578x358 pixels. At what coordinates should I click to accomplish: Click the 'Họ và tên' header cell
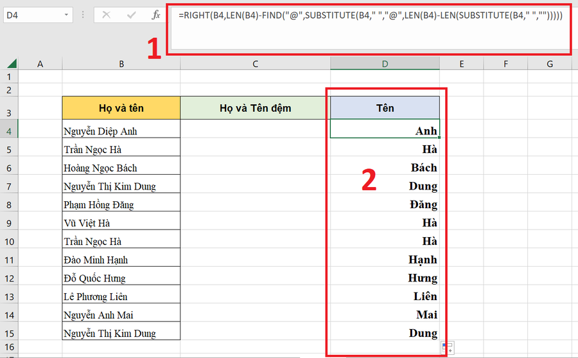point(121,108)
